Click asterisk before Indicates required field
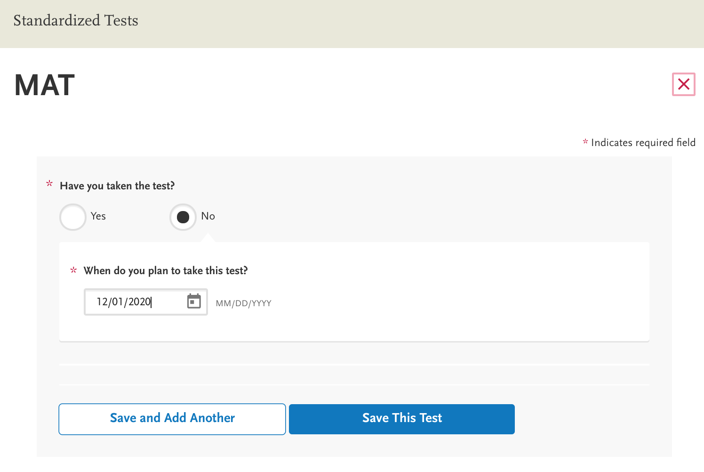Viewport: 704px width, 472px height. pos(585,141)
